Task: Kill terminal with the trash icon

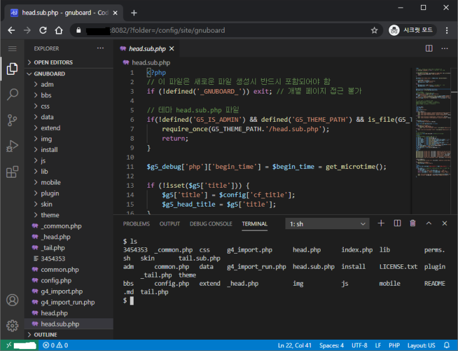Action: coord(413,223)
